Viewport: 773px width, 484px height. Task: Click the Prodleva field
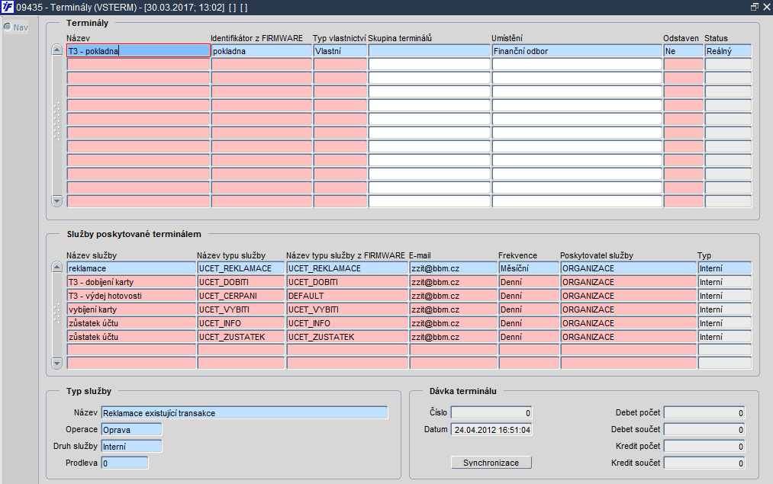(x=124, y=463)
